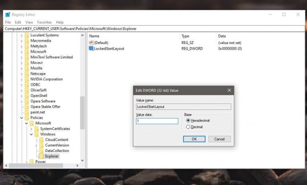
Task: Click the tree horizontal scrollbar thumb
Action: point(36,166)
